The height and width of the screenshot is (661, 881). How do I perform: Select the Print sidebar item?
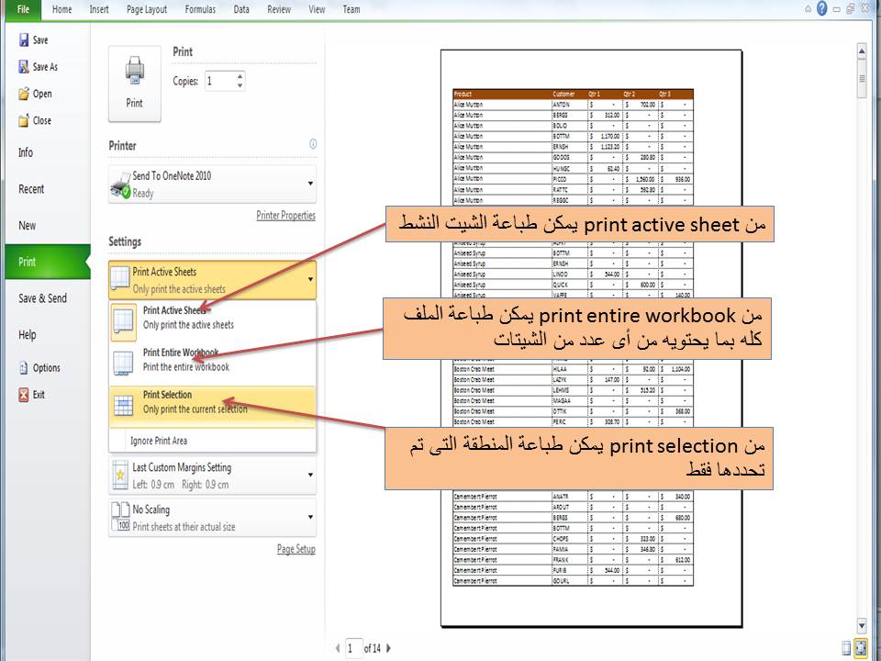coord(47,262)
